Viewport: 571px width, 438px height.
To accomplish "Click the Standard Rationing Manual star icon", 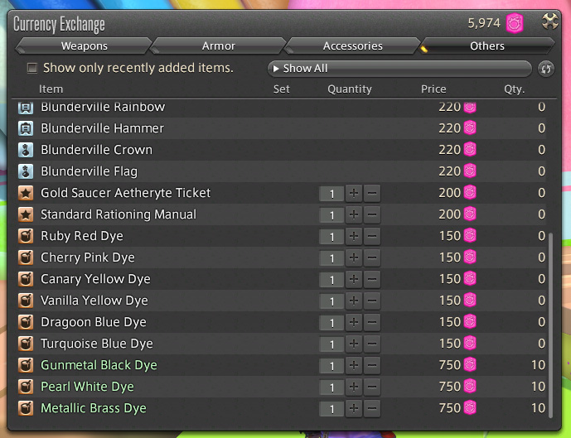I will 26,214.
